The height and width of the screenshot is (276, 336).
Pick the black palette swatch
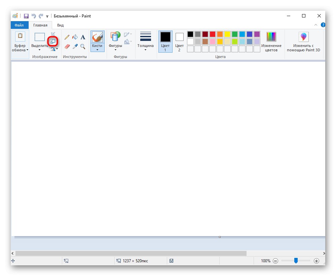[x=190, y=34]
